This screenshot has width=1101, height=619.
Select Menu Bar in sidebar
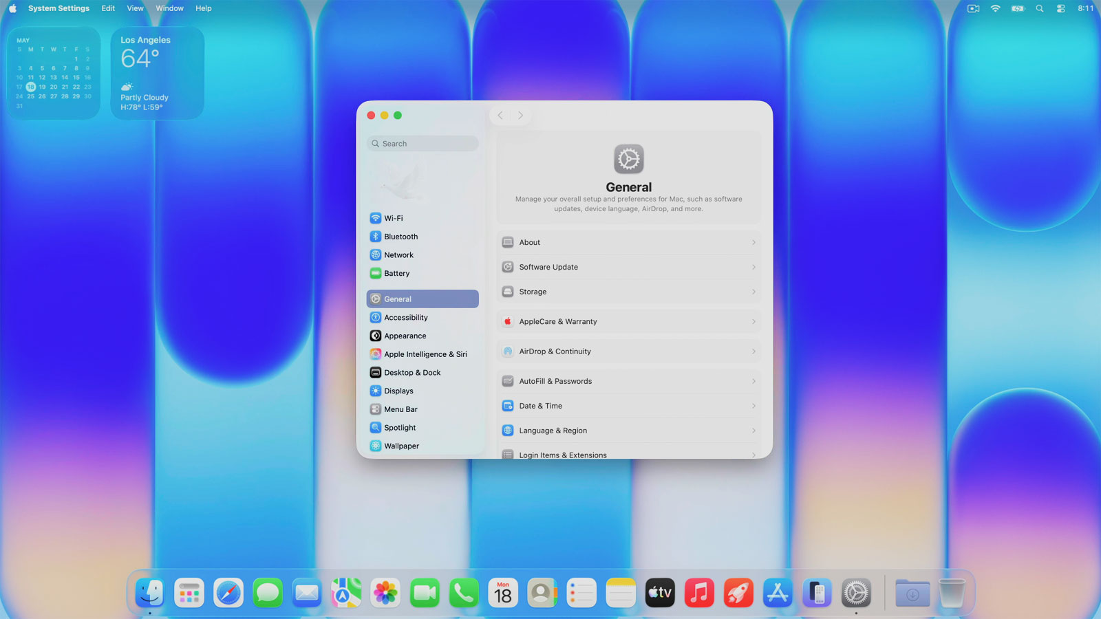(x=423, y=409)
